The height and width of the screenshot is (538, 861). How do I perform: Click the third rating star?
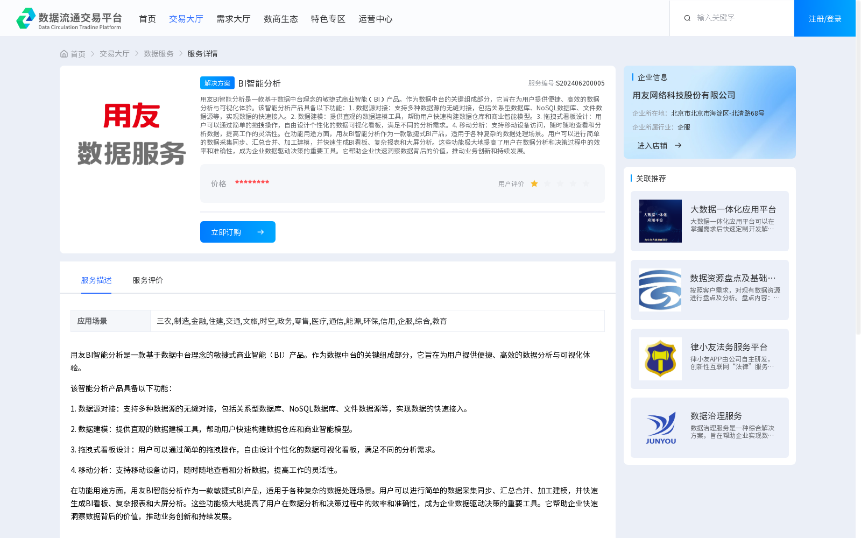click(x=560, y=183)
